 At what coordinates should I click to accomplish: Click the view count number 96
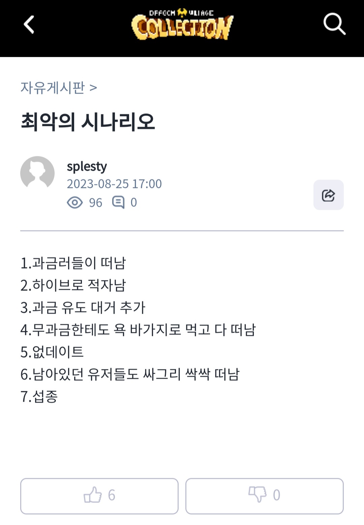95,203
